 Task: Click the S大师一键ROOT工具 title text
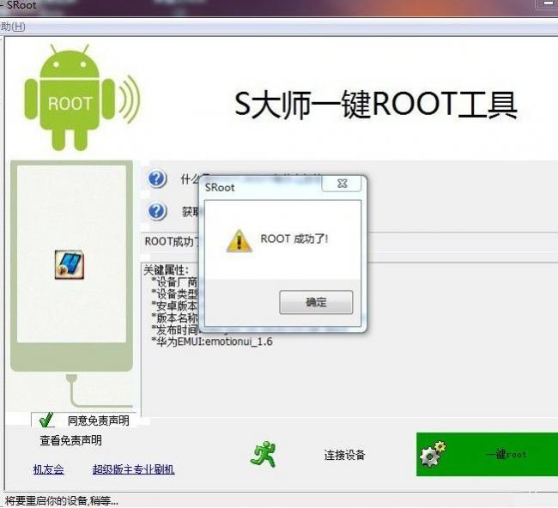coord(375,104)
